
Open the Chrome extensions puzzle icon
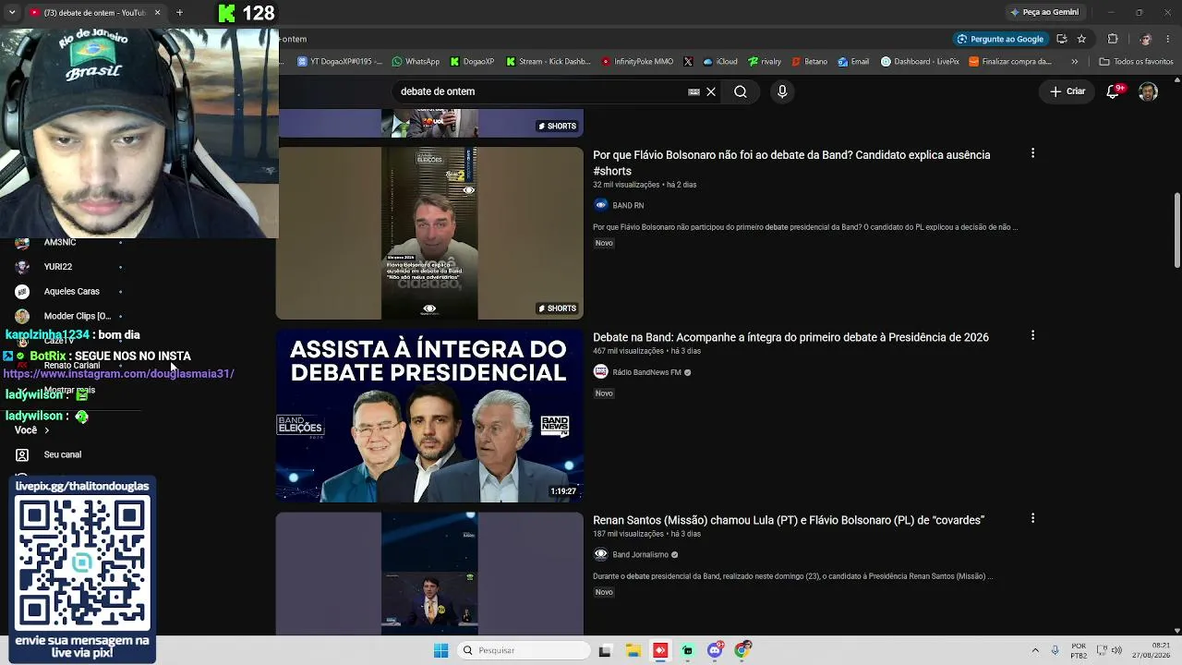tap(1113, 39)
